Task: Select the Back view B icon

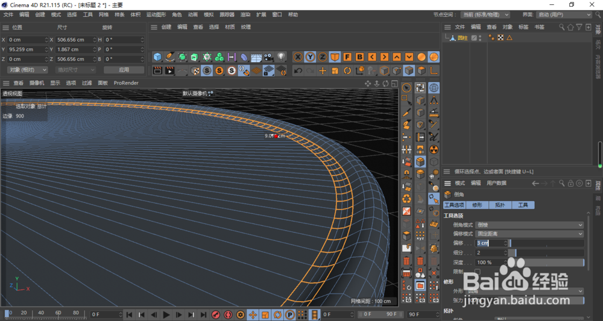Action: tap(359, 57)
